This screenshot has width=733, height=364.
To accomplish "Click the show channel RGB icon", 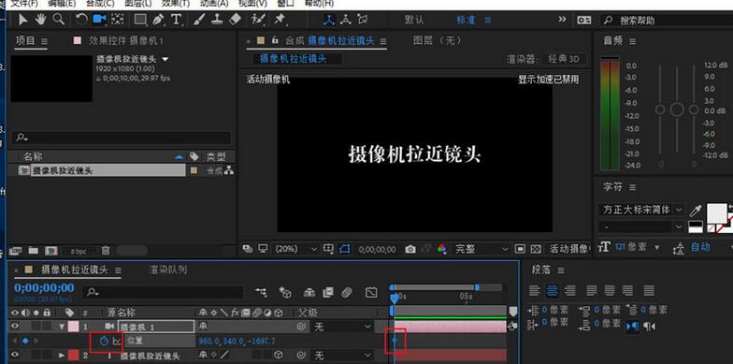I will pos(441,249).
